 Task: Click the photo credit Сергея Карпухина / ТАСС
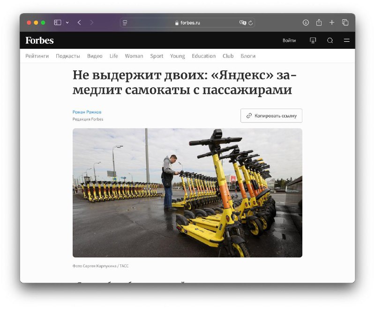point(100,266)
